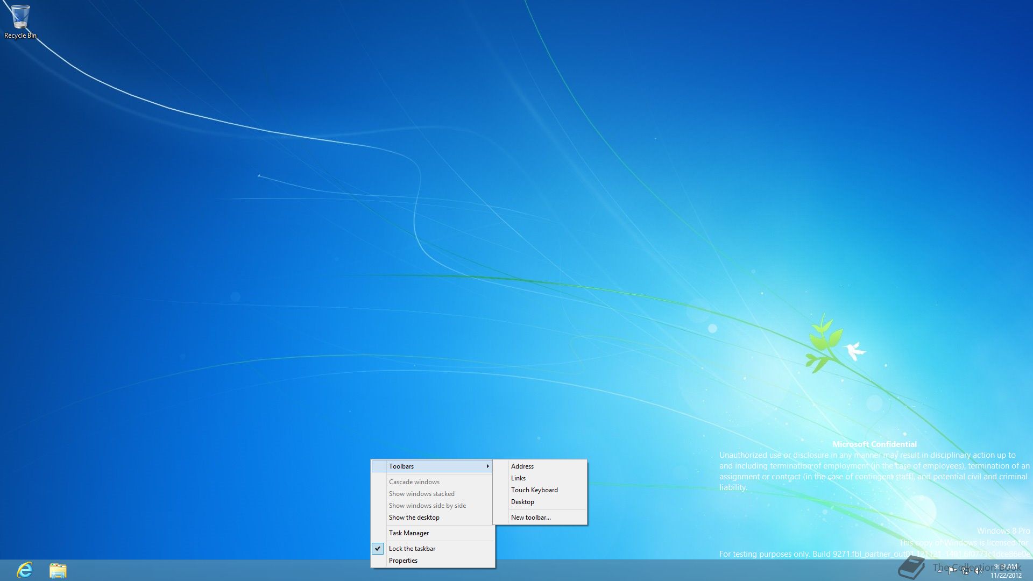Enable the Links toolbar

tap(540, 478)
